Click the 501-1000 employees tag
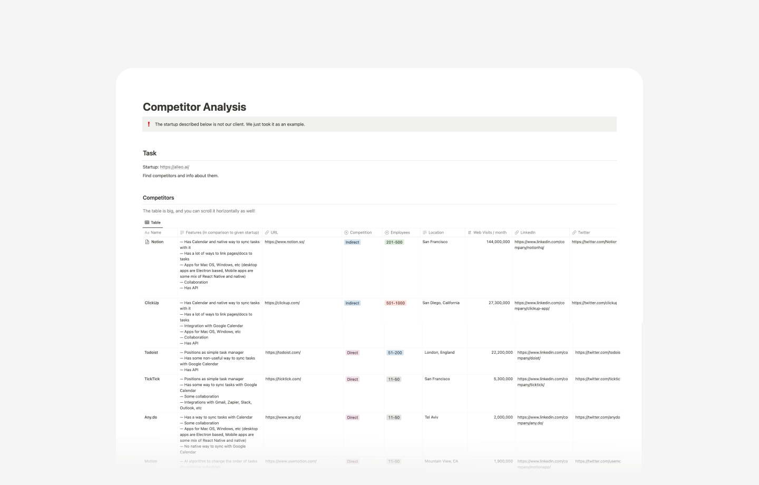Image resolution: width=759 pixels, height=485 pixels. click(395, 303)
